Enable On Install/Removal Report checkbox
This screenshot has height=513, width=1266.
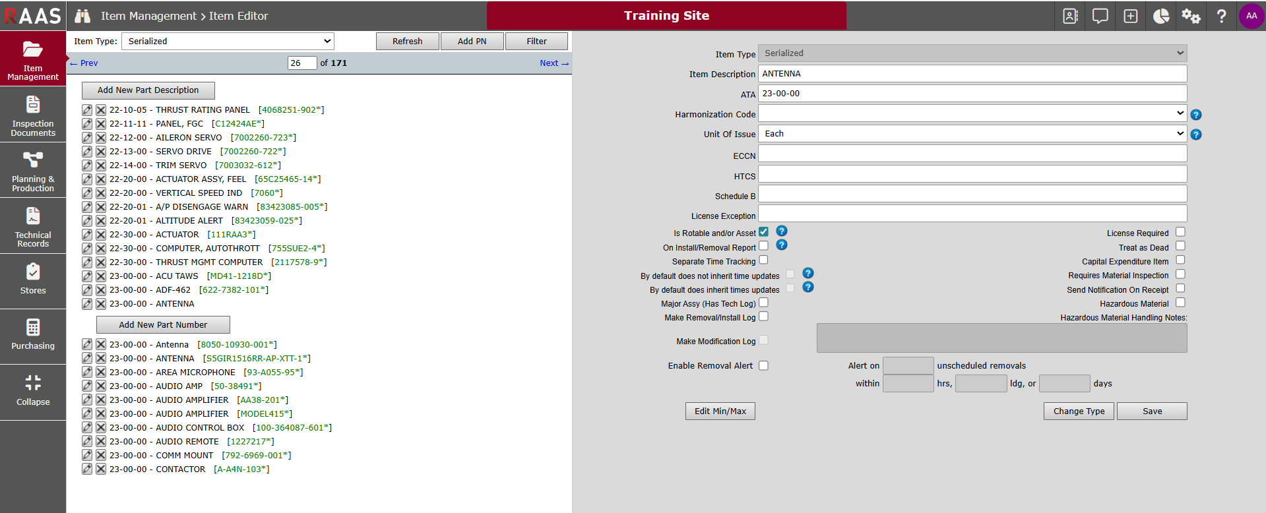click(x=764, y=246)
